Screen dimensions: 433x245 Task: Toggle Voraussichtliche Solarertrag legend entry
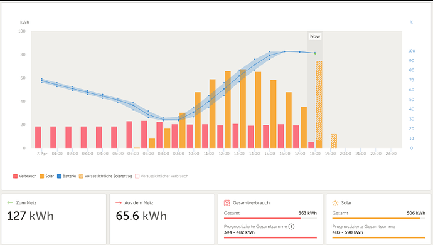coord(105,176)
